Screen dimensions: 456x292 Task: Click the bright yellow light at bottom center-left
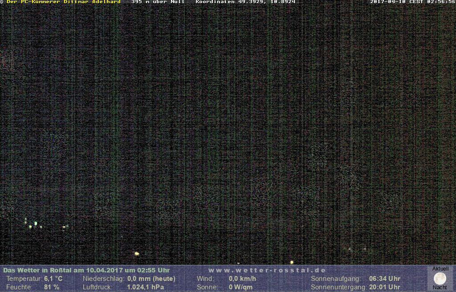(137, 254)
